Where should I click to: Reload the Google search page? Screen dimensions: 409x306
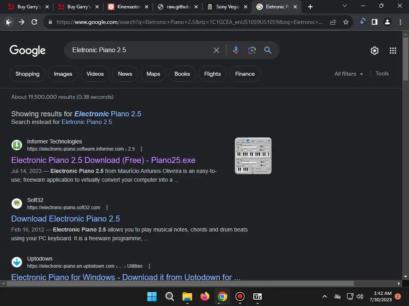coord(34,22)
